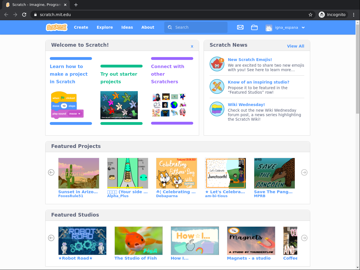Open Know of an inspiring studio? headline
Screen dimensions: 360x270
258,82
